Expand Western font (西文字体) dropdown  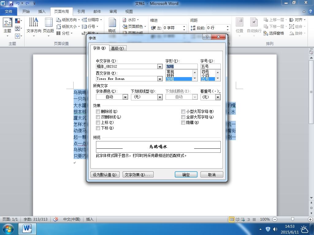159,79
